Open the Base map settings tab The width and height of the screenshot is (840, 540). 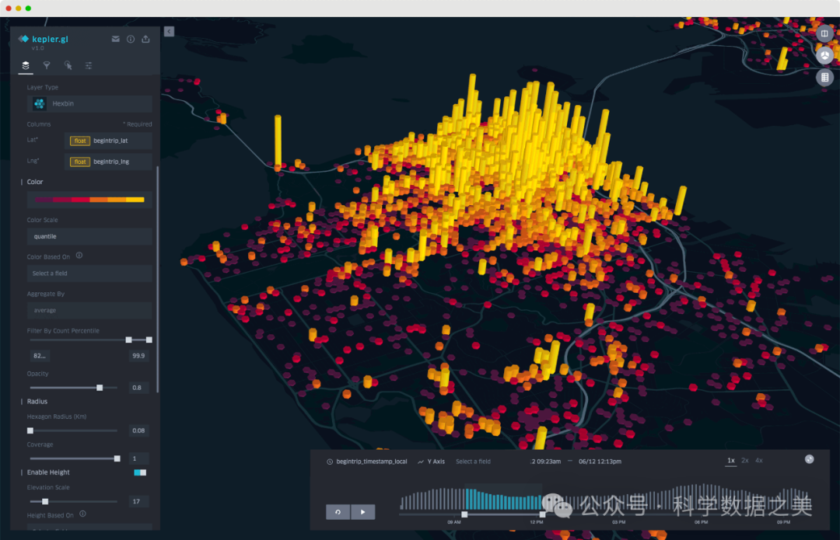pyautogui.click(x=89, y=66)
